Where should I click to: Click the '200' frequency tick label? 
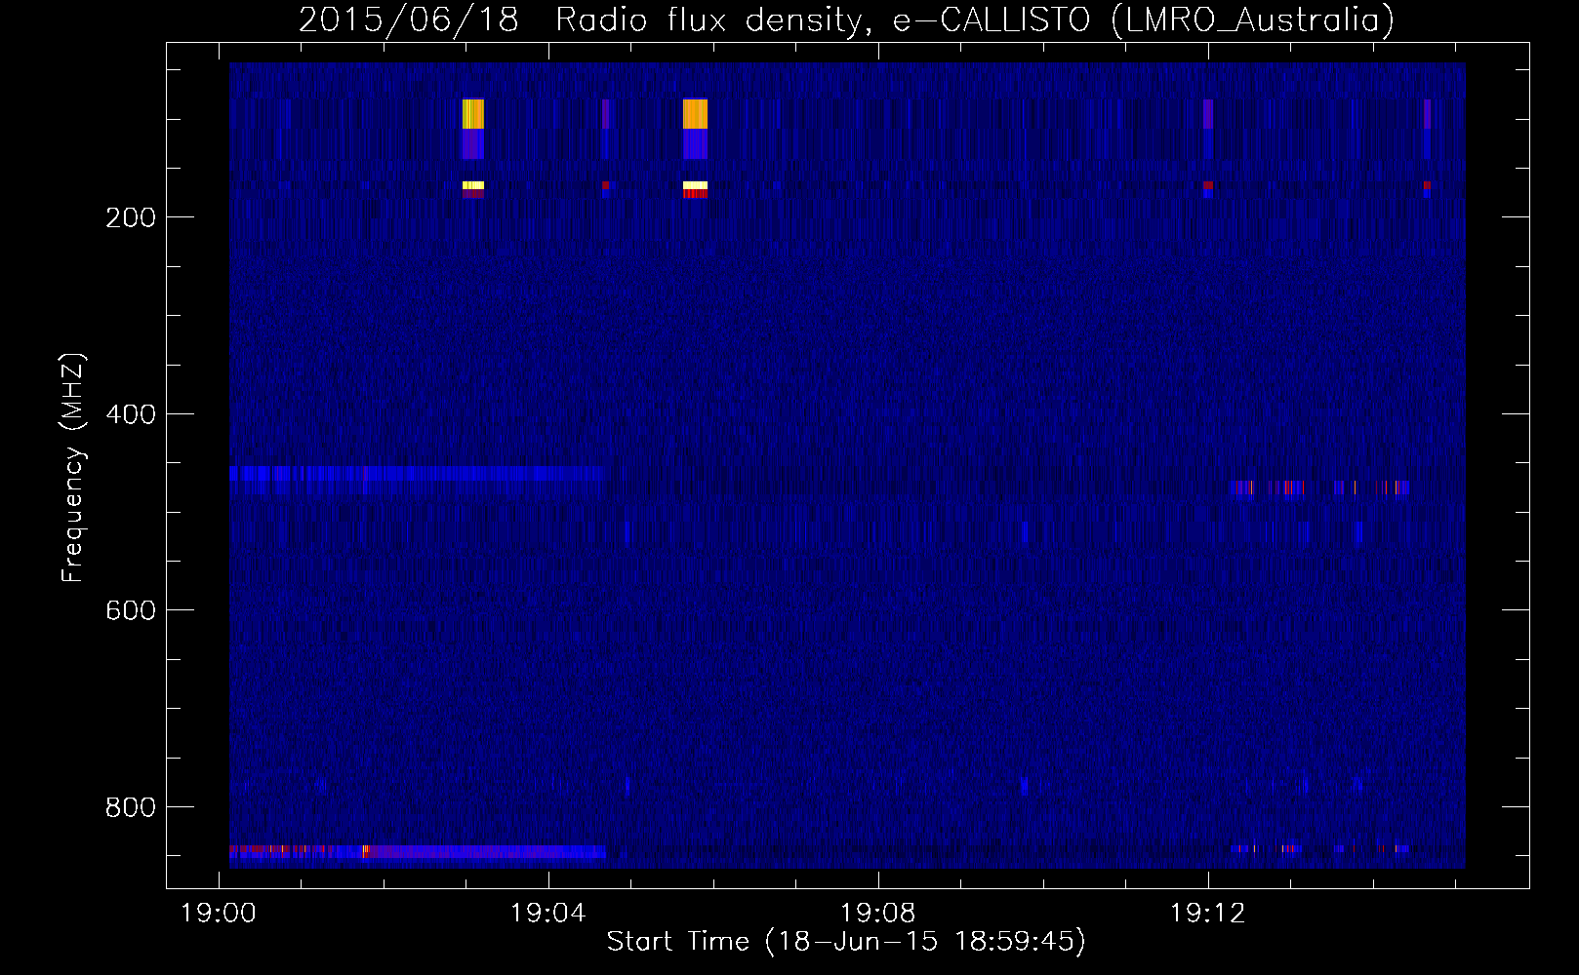(x=131, y=217)
